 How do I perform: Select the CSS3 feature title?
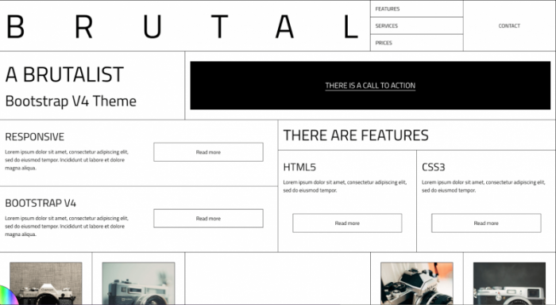434,167
